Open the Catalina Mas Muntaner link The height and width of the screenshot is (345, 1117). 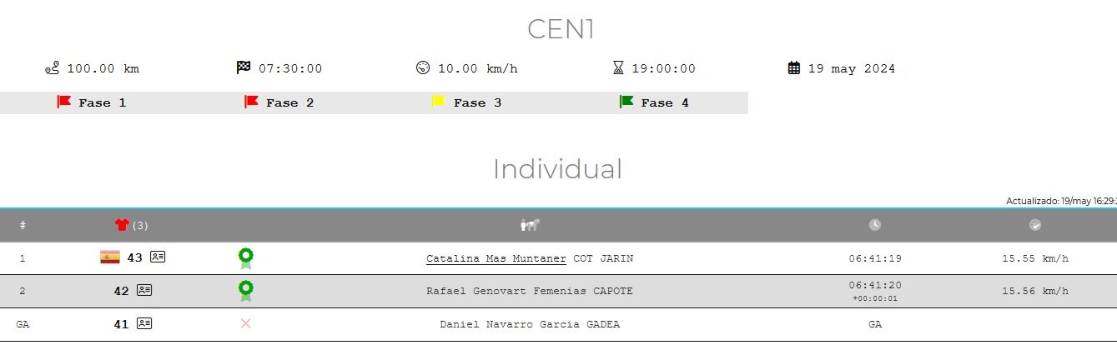click(496, 258)
